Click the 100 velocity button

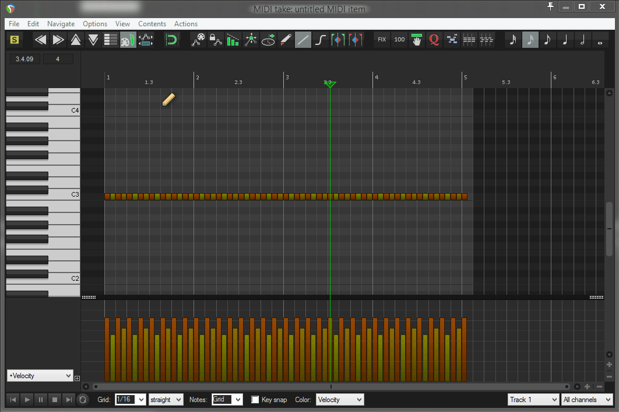(399, 40)
